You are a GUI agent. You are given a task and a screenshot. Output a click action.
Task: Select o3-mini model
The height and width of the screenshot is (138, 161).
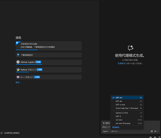[127, 120]
